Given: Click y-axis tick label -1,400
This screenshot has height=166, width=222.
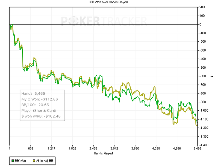Looking at the screenshot, I should coord(204,145).
